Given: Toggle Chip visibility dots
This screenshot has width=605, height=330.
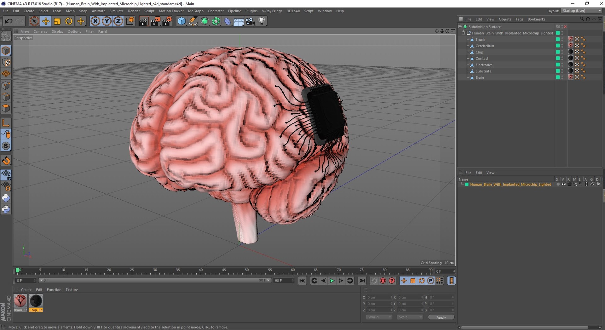Looking at the screenshot, I should click(562, 52).
